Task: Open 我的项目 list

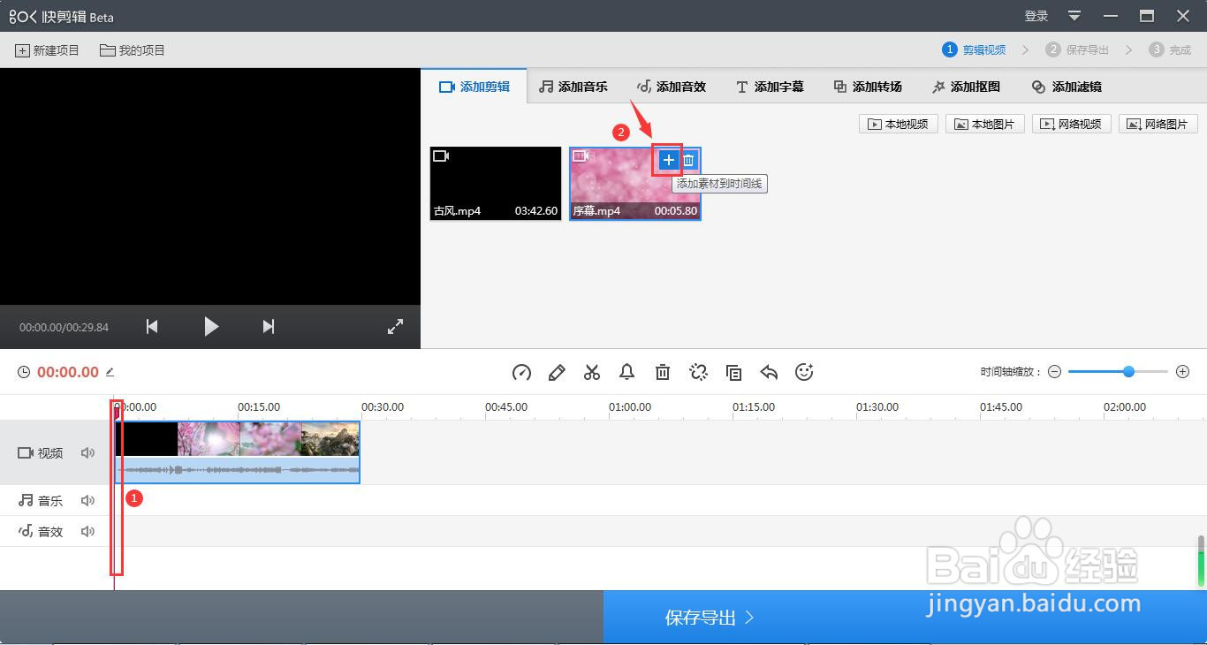Action: [133, 50]
